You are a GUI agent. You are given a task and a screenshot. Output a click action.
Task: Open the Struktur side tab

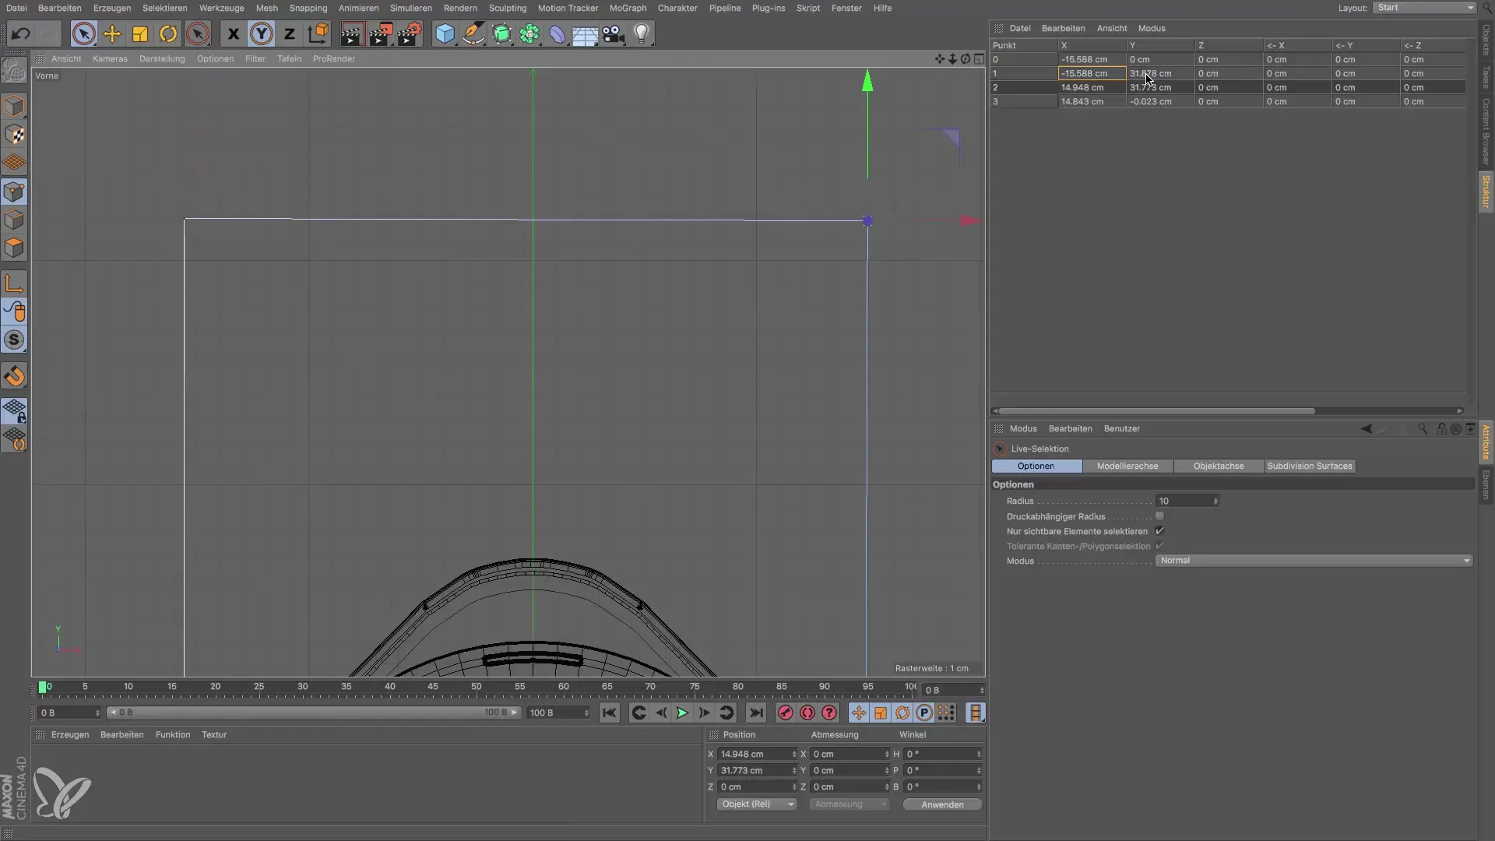pos(1486,191)
